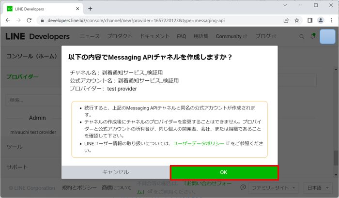
Task: Expand the tab search chevron in title bar
Action: (285, 5)
